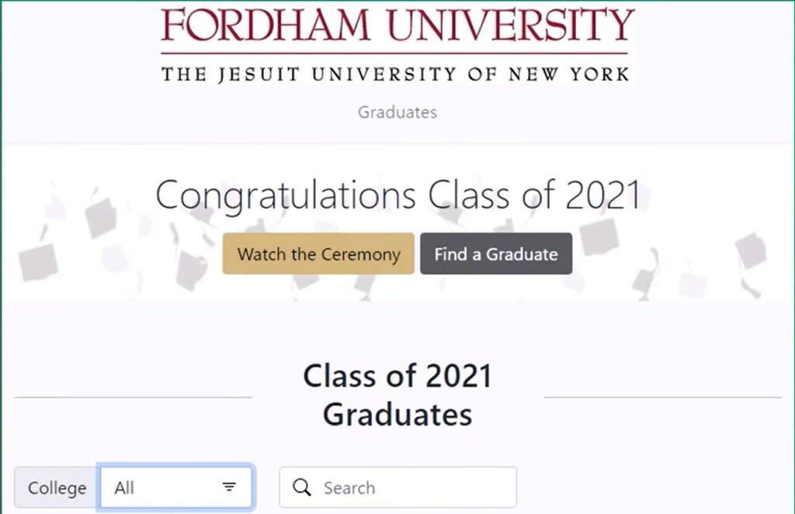Click the graduation cap graphic at banner right edge

(751, 249)
